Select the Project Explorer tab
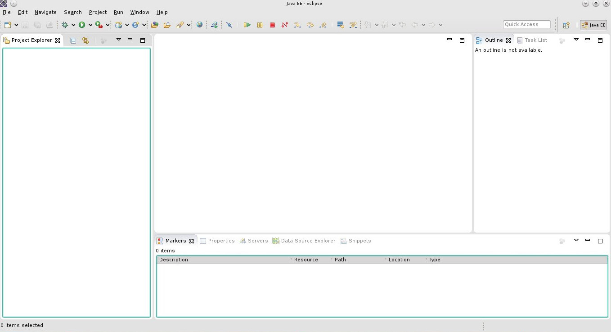The width and height of the screenshot is (611, 332). pyautogui.click(x=31, y=40)
